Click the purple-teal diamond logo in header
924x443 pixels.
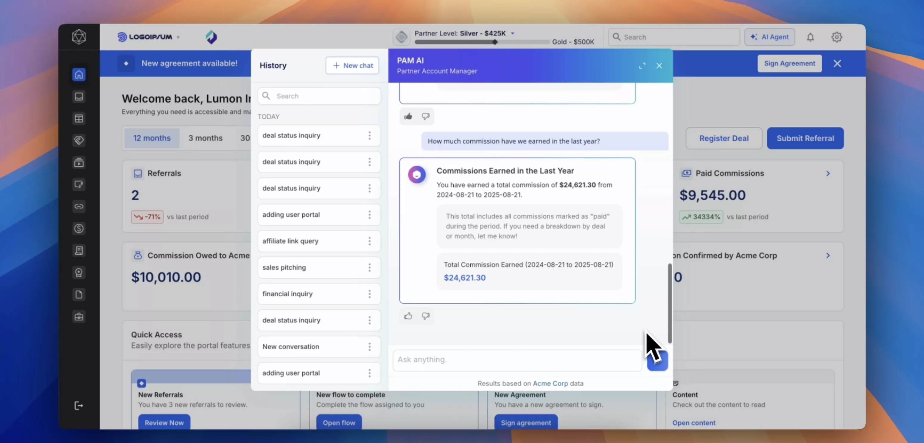pos(211,37)
